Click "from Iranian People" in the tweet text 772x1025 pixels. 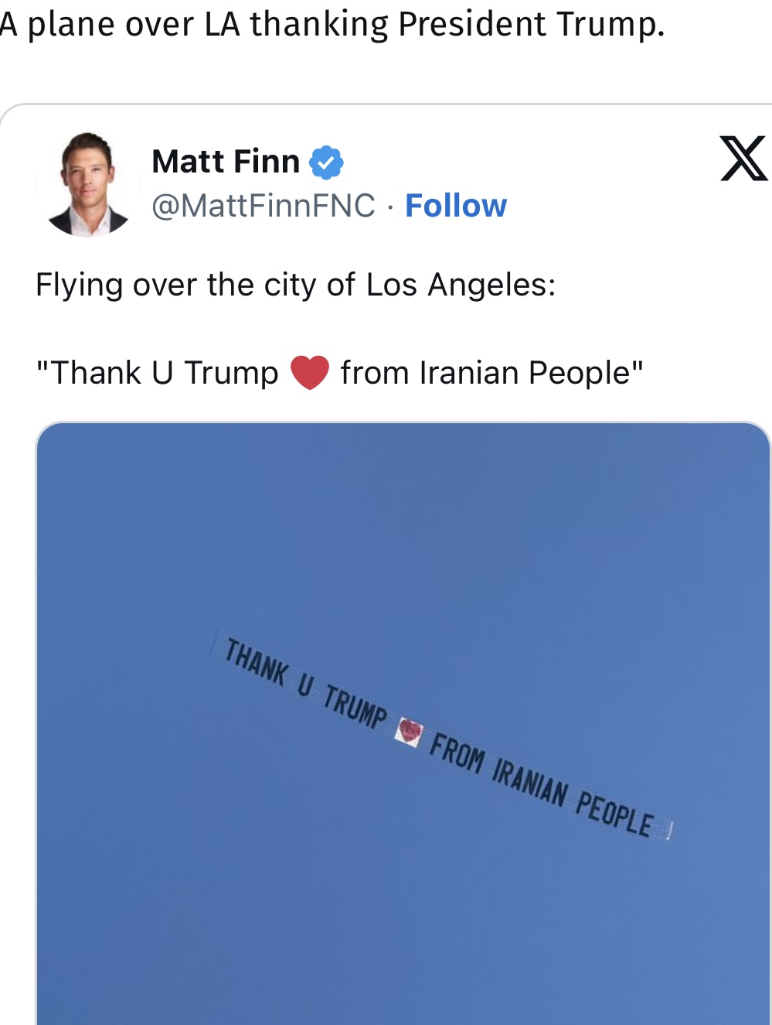pyautogui.click(x=490, y=373)
